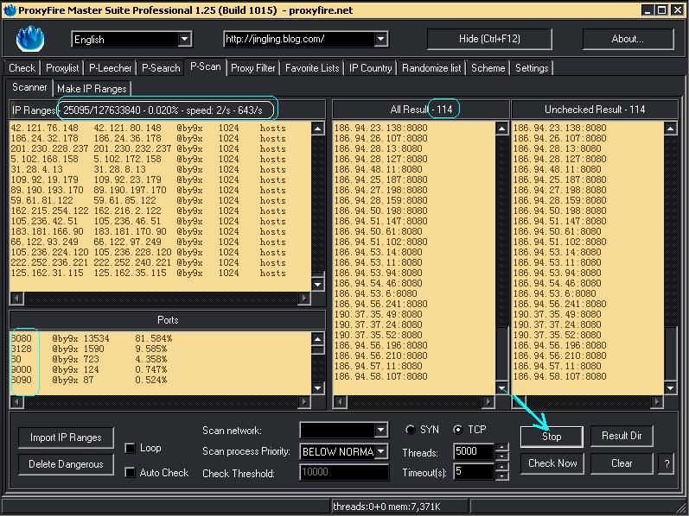Click All Result scroll-up arrow
This screenshot has height=516, width=689.
[501, 128]
